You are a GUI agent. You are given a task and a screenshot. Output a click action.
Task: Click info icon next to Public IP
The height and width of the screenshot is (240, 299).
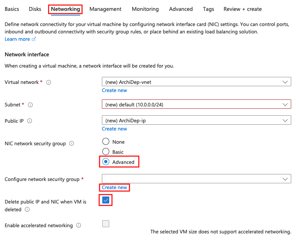coord(30,121)
